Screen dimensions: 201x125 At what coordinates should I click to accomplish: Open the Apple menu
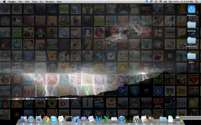(4, 2)
